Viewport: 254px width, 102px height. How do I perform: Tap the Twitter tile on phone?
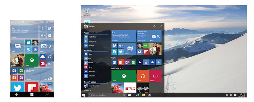[18, 87]
